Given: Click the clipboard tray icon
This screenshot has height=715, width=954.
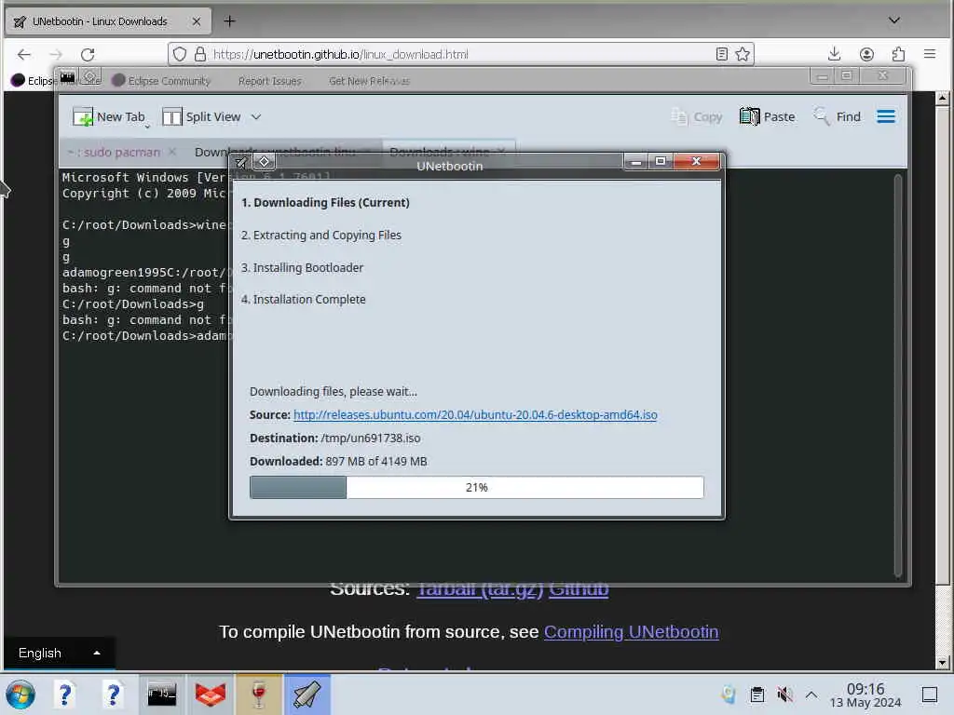Looking at the screenshot, I should click(756, 695).
